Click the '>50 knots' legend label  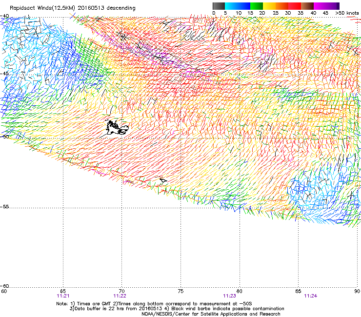tap(347, 13)
